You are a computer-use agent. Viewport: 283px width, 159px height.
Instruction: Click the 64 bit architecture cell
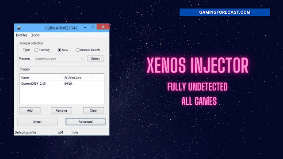[x=68, y=83]
